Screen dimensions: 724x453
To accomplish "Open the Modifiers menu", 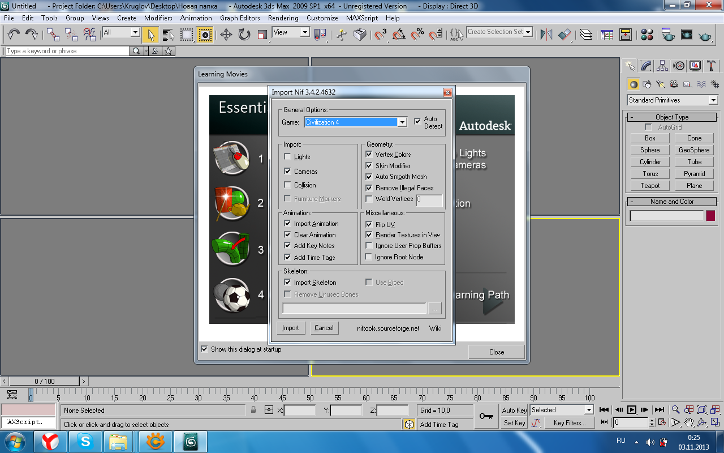I will point(158,18).
